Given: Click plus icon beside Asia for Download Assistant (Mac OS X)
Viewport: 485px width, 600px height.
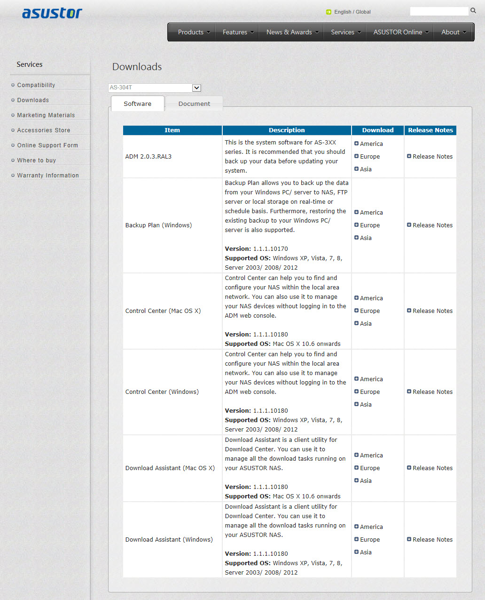Looking at the screenshot, I should pos(356,480).
